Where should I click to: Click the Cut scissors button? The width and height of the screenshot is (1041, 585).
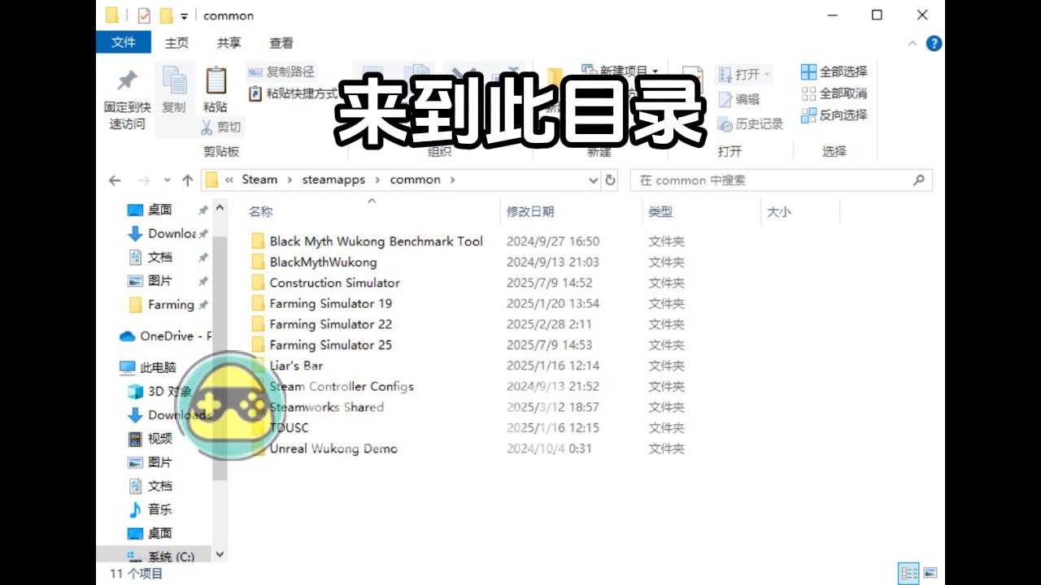(x=221, y=128)
